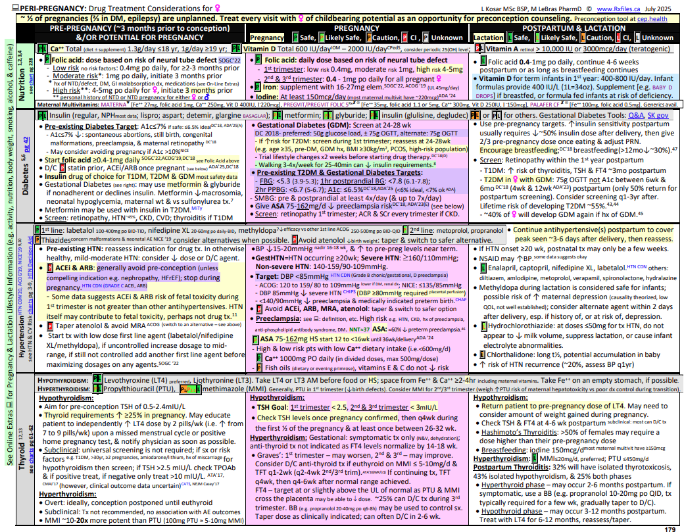Click the green L icon before 'Enalapril, captopril'
The height and width of the screenshot is (532, 684).
[x=483, y=268]
